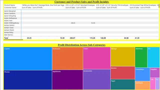The height and width of the screenshot is (90, 160).
Task: Click total sales value 41.30
Action: coord(137,38)
